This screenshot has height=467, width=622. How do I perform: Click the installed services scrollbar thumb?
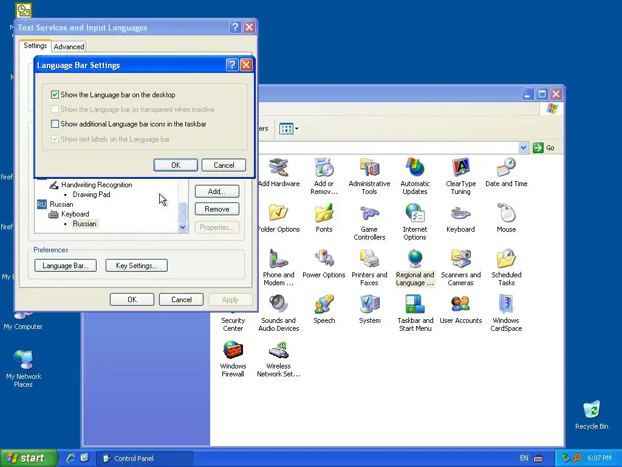[182, 212]
